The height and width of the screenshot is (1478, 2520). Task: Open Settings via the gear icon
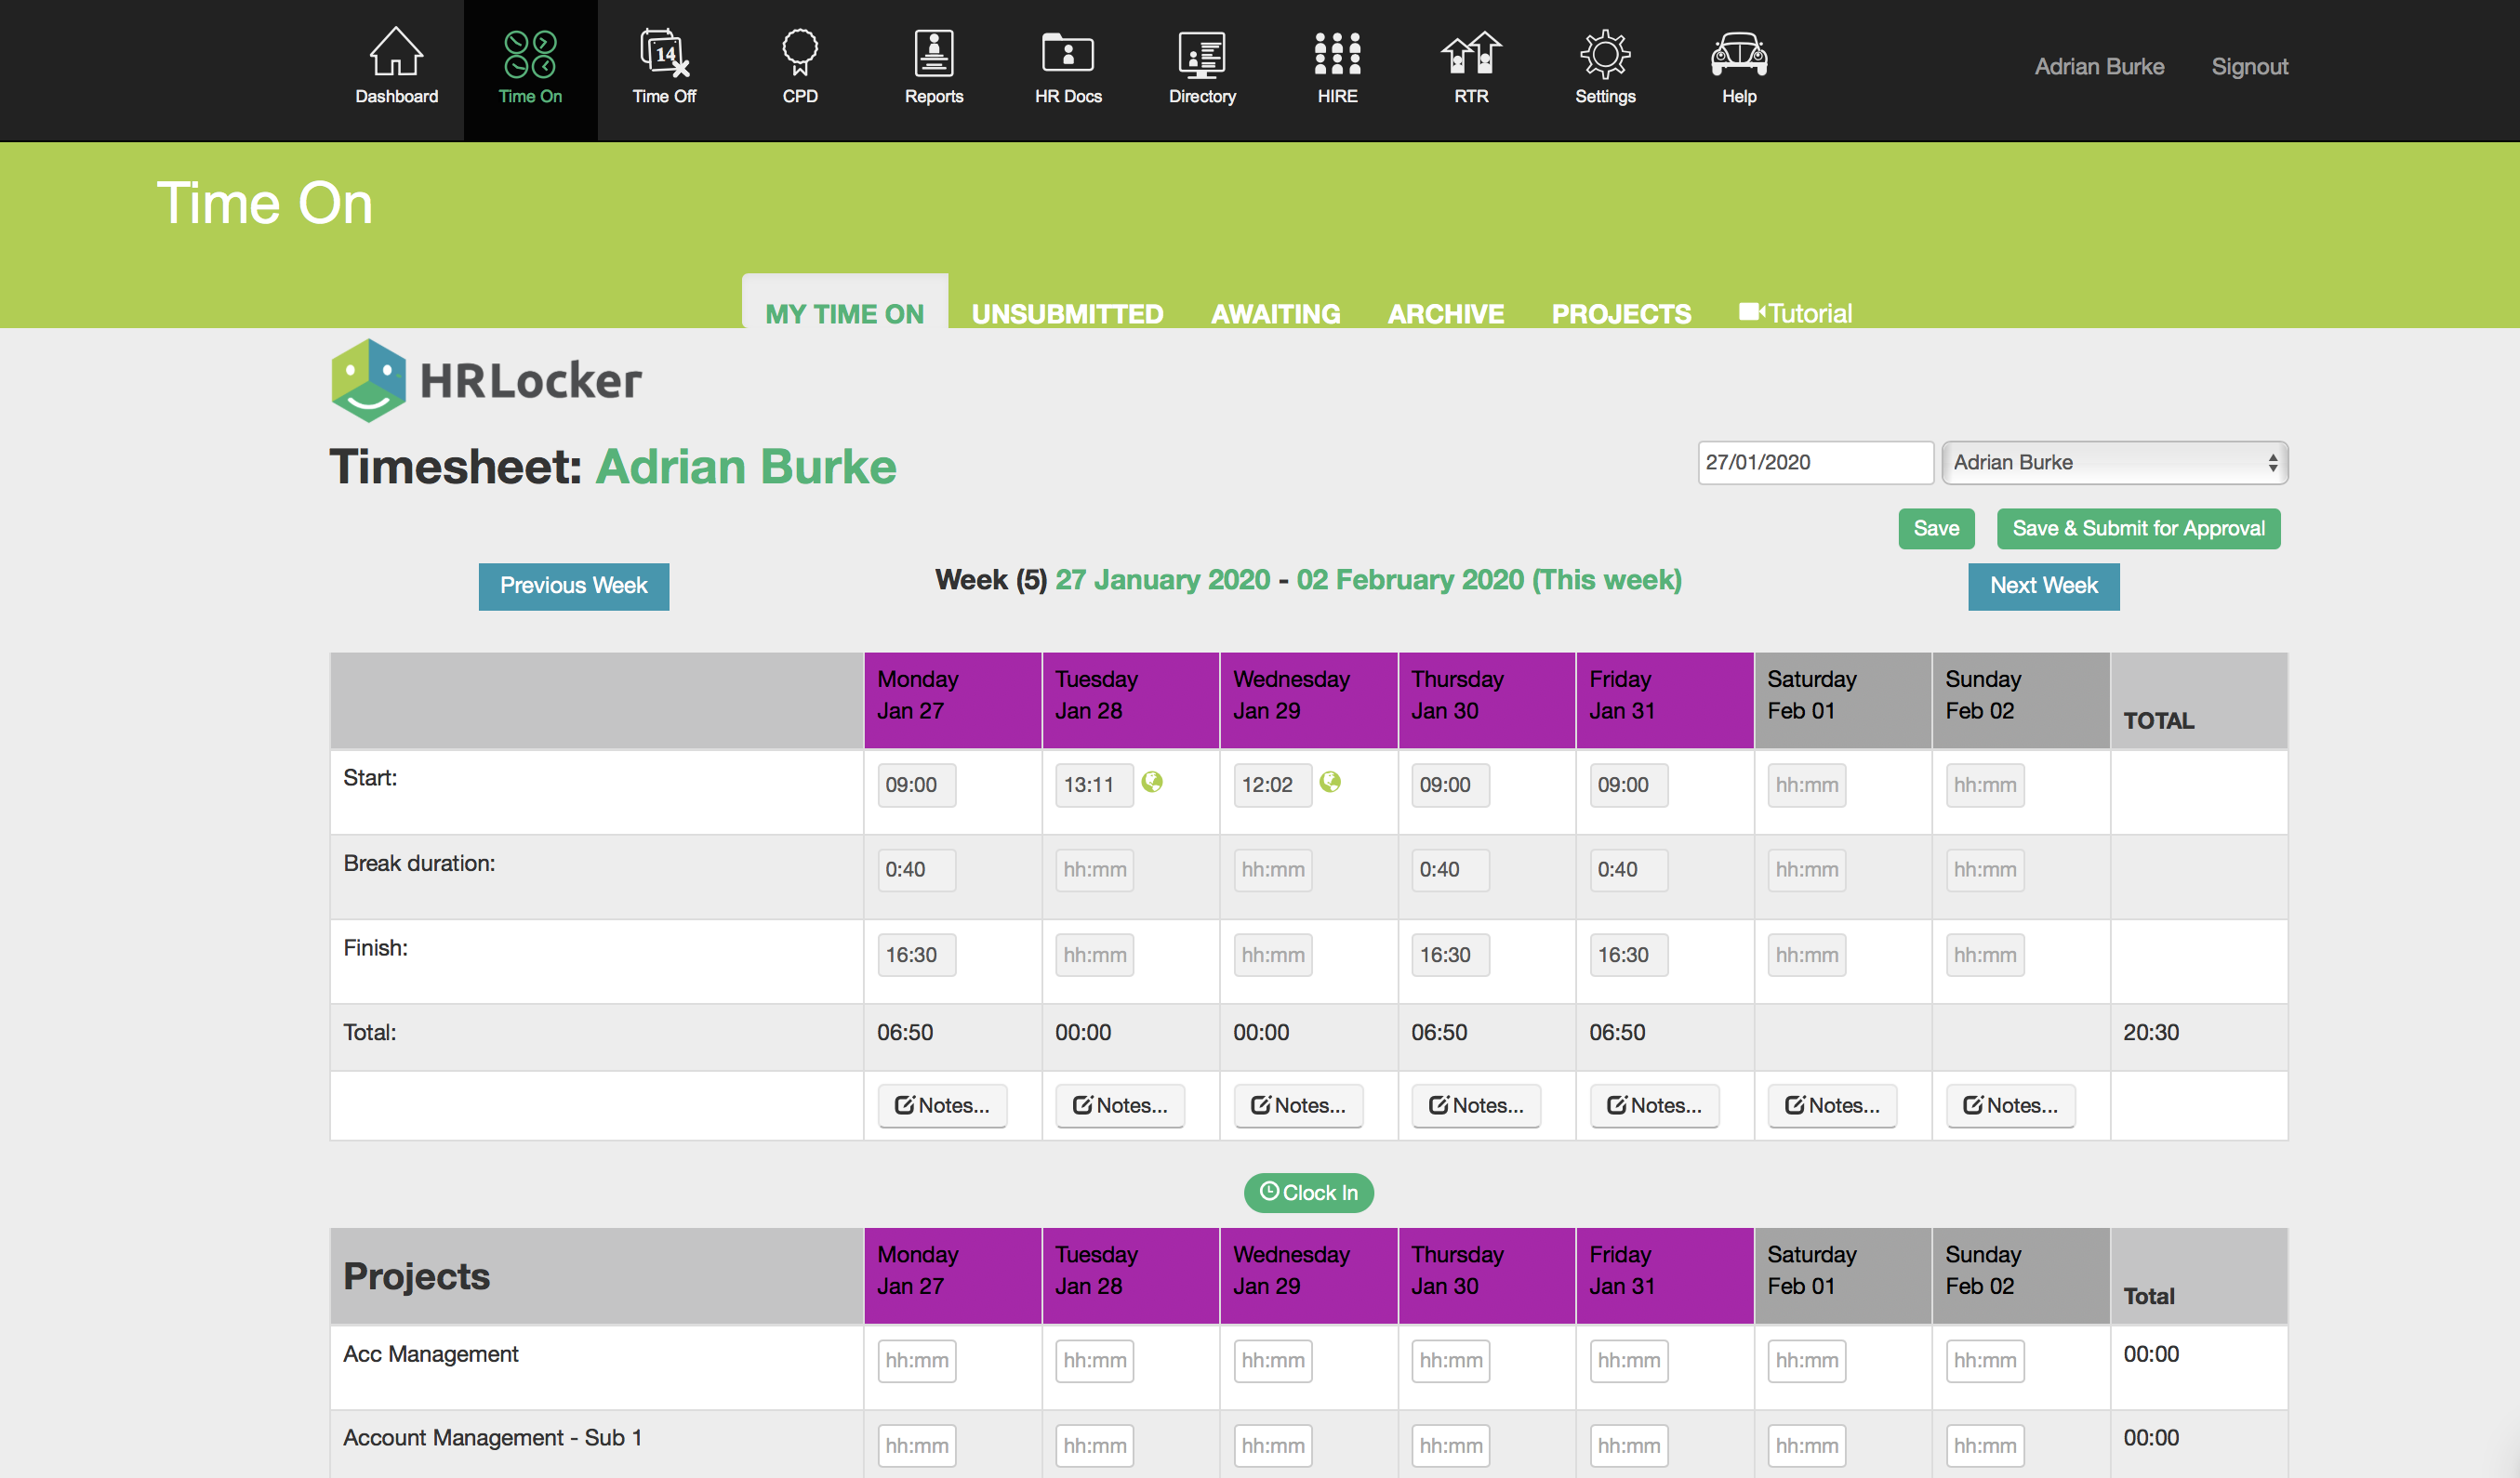click(x=1604, y=55)
